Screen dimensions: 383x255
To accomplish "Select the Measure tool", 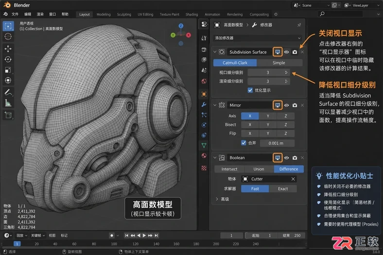I will [8, 103].
